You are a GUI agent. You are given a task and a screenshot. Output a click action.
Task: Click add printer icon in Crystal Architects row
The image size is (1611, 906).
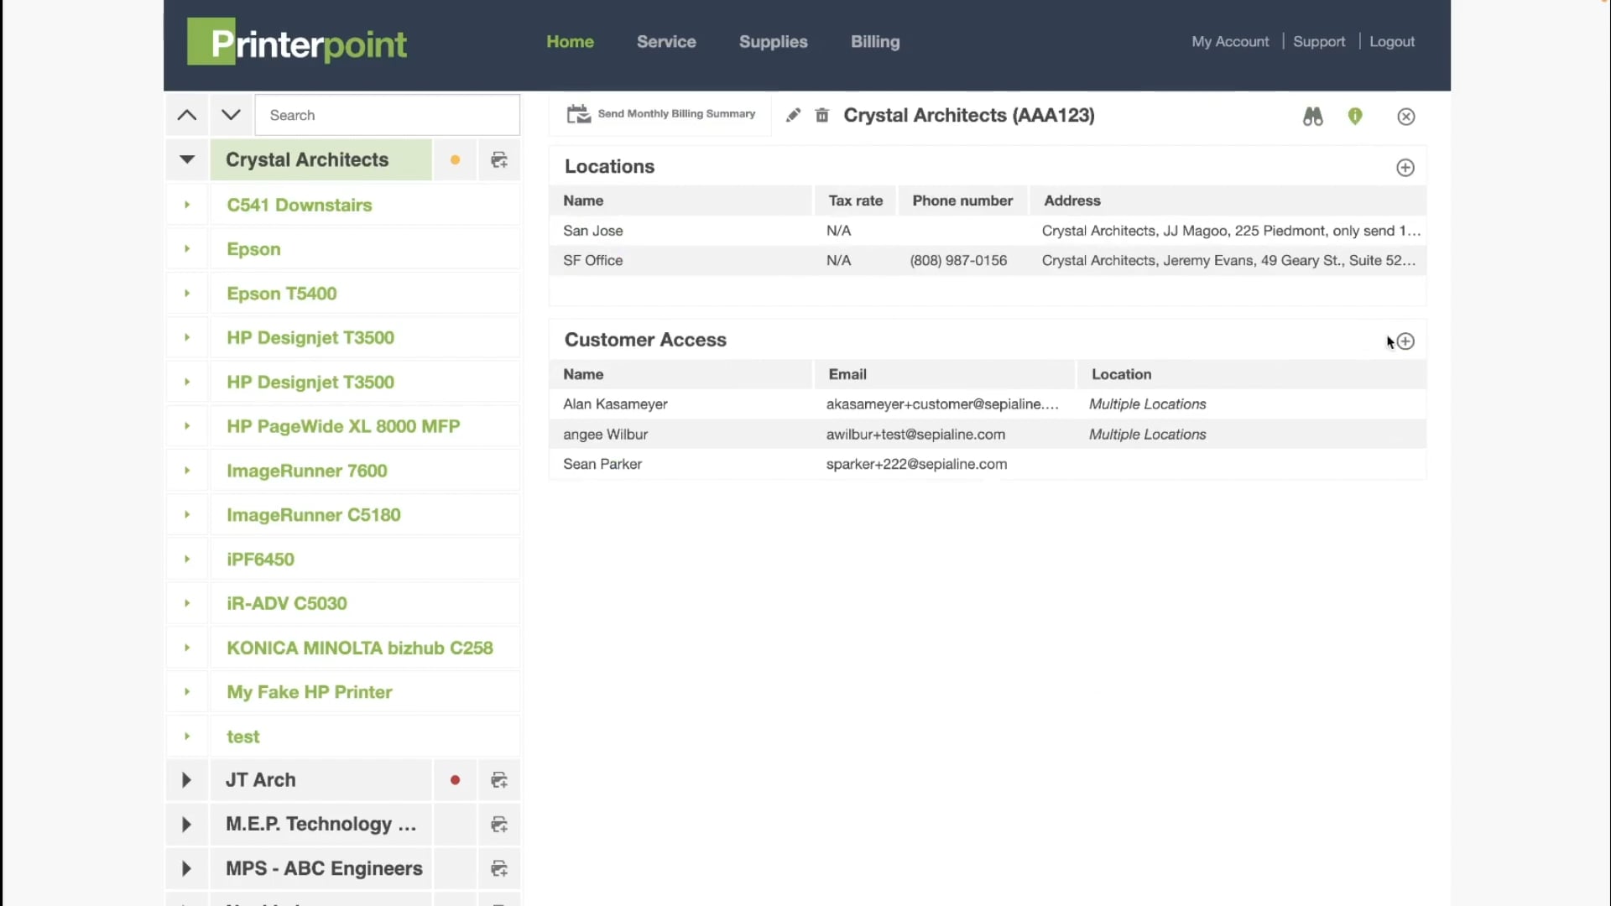pos(499,160)
